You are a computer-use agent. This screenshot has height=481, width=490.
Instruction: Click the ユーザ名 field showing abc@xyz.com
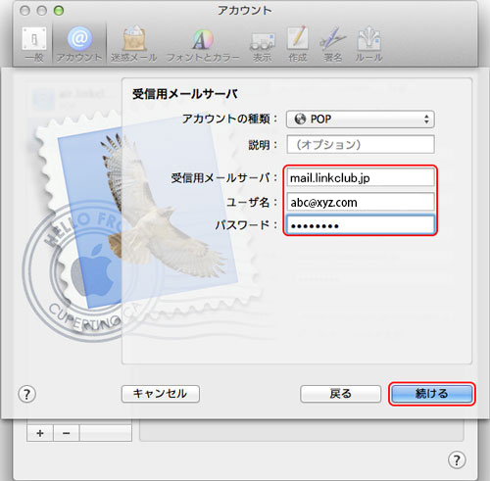click(x=361, y=202)
